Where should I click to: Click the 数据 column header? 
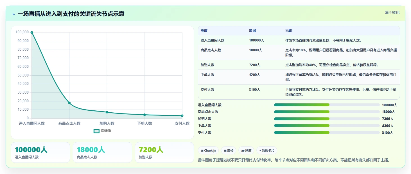point(252,31)
